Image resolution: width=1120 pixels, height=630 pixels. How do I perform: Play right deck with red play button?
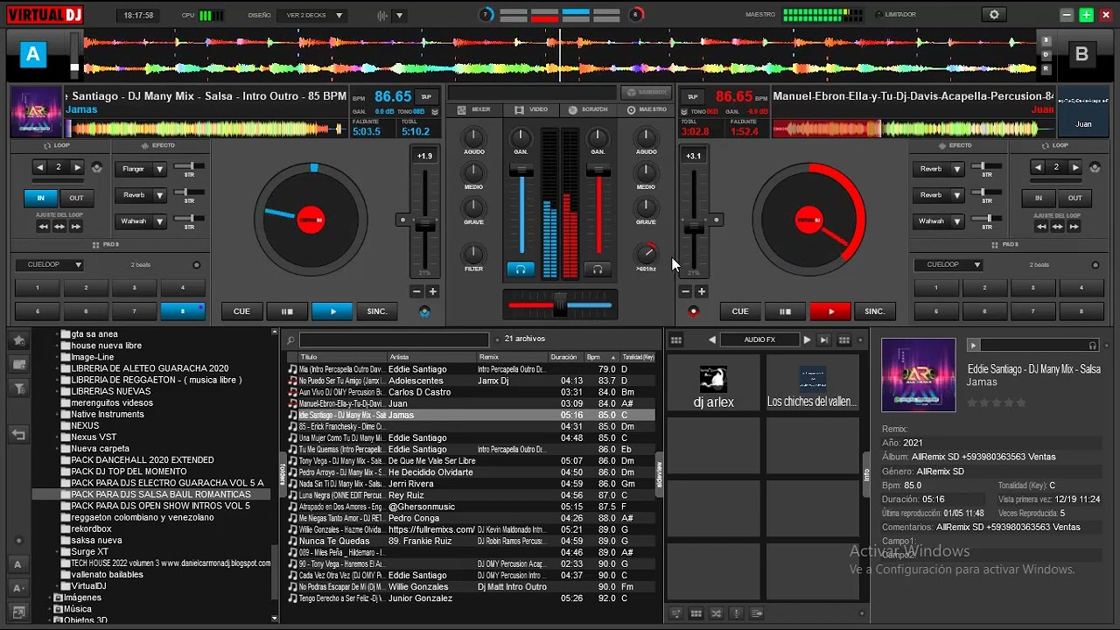831,311
